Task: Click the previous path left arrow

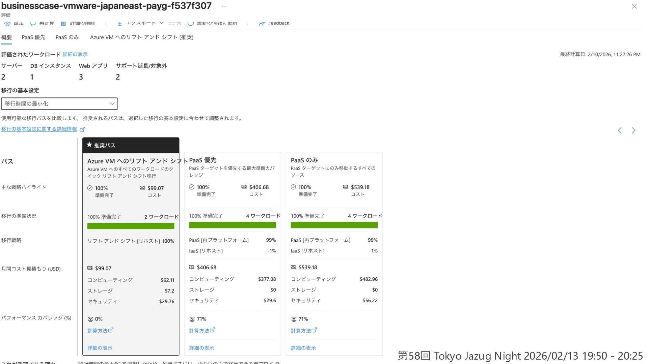Action: 620,130
